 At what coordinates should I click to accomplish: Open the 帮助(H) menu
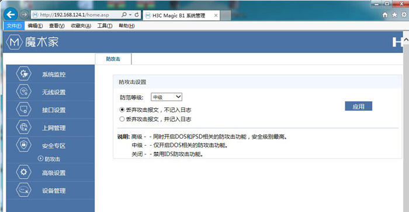(x=127, y=26)
